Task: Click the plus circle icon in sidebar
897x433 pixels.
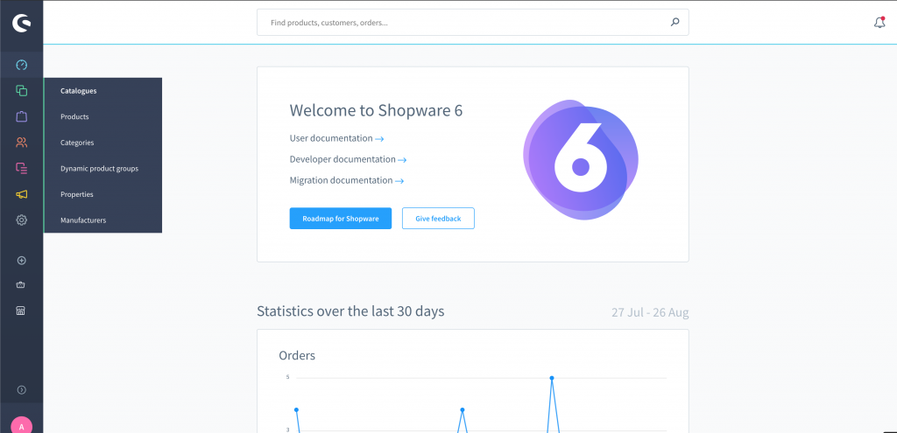Action: (22, 261)
